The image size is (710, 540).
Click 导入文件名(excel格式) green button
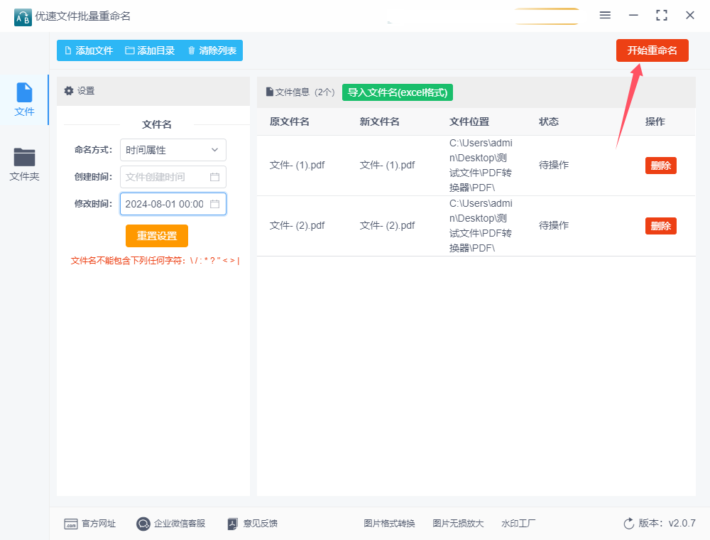coord(398,92)
